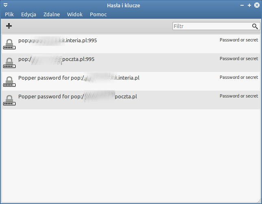Maximize the Hasła i klucze window
This screenshot has width=262, height=204.
coord(249,5)
